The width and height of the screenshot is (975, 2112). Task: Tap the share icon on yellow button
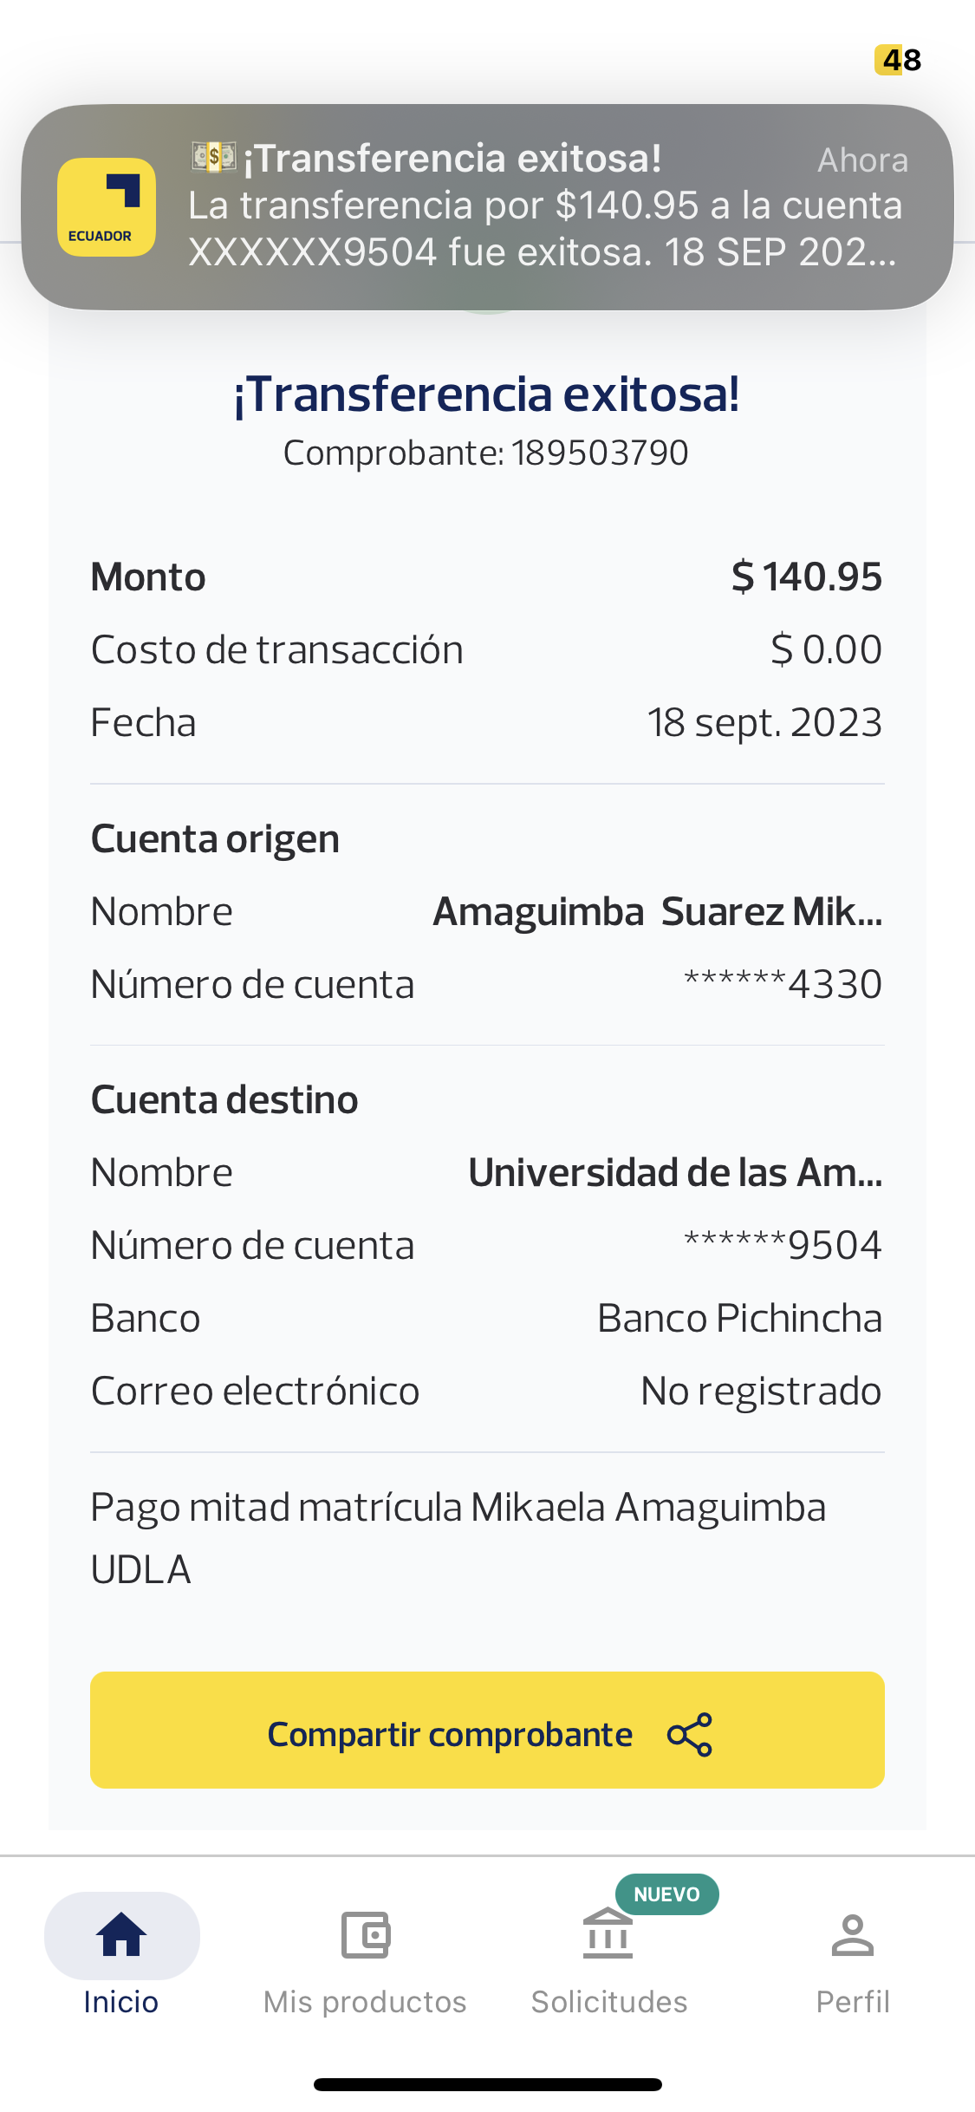(690, 1734)
